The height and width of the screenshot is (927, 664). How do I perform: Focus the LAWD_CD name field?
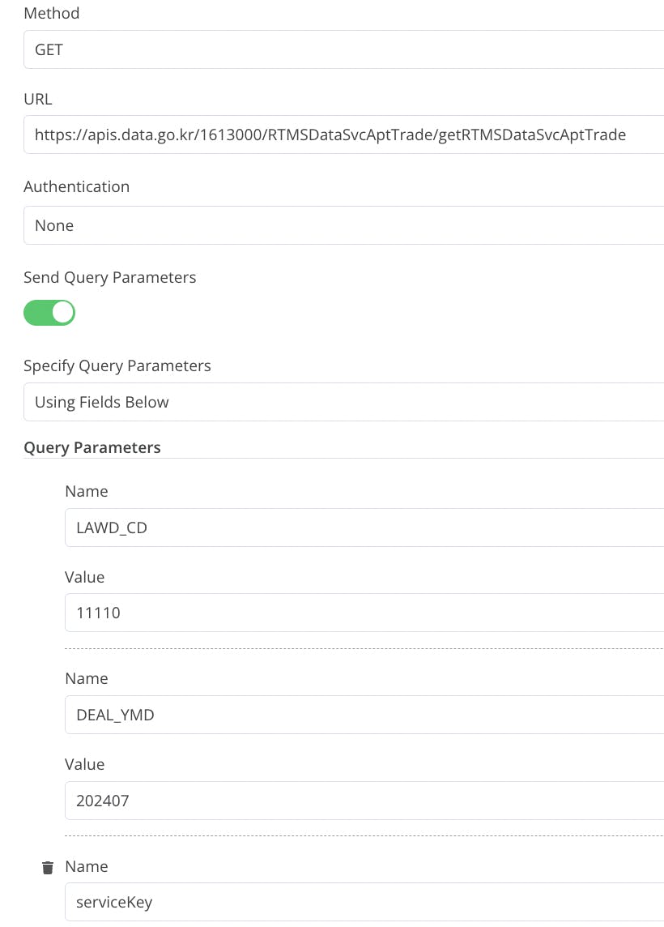pos(364,528)
